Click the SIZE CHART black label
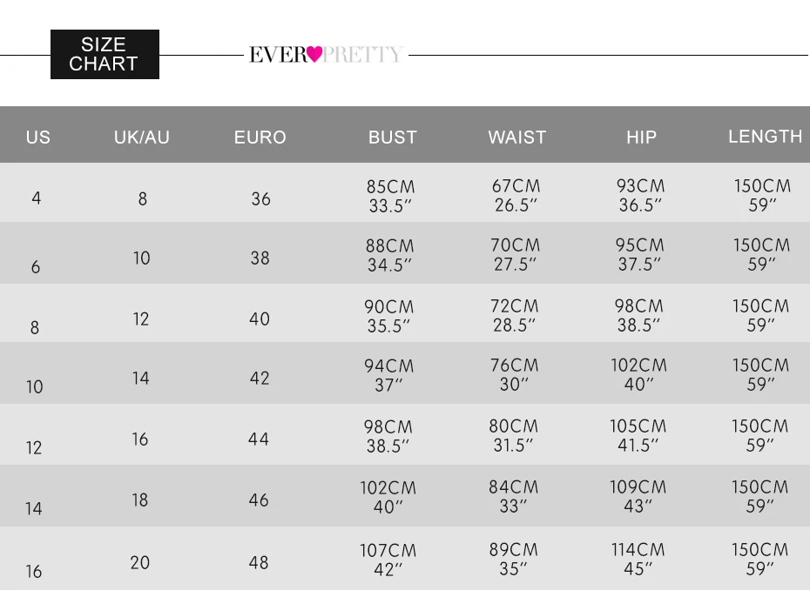The image size is (810, 597). click(x=105, y=54)
